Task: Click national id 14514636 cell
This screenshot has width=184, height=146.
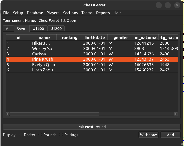Action: 146,54
